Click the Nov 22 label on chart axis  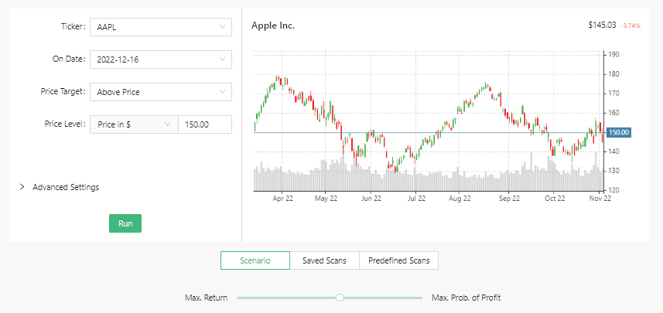click(600, 198)
